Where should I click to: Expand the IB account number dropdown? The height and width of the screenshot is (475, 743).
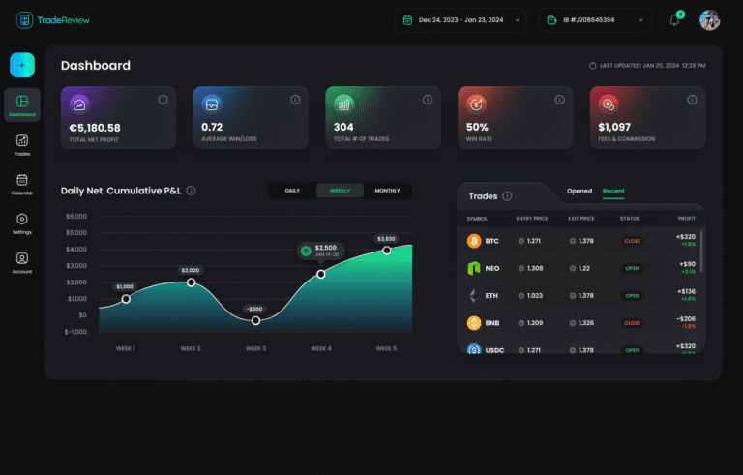point(594,20)
